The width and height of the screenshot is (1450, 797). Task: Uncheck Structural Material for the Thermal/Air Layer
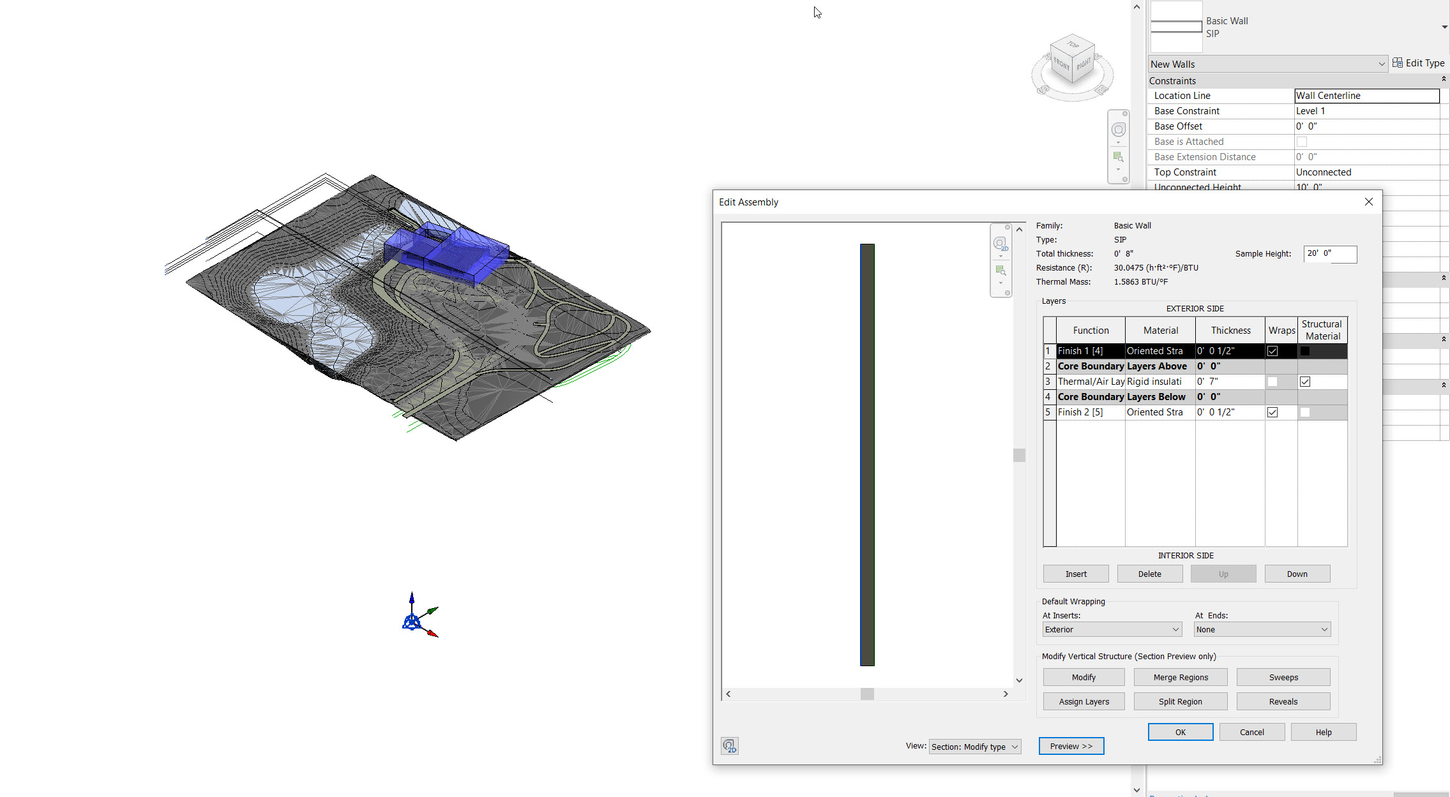pos(1305,381)
